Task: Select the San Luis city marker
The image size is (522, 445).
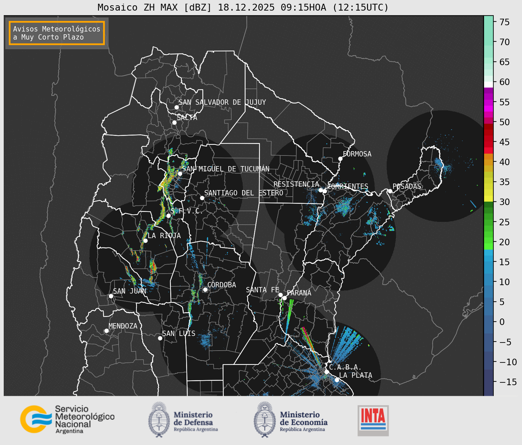Action: (x=160, y=338)
